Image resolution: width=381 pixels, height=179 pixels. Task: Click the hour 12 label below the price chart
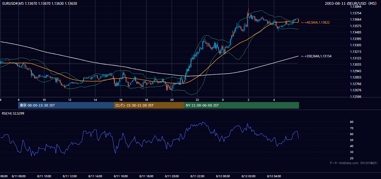[70, 100]
